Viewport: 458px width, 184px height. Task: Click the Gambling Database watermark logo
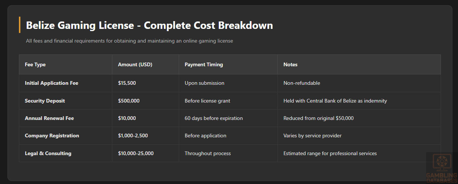tap(442, 168)
